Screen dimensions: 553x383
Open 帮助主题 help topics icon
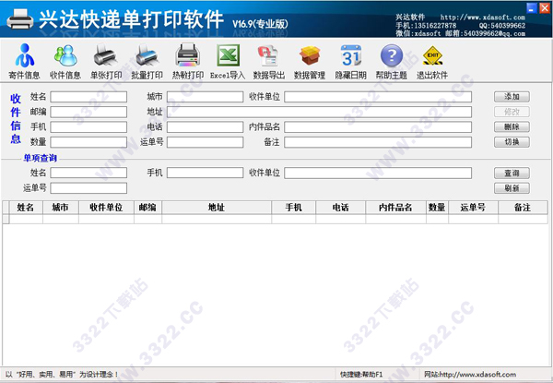(391, 61)
